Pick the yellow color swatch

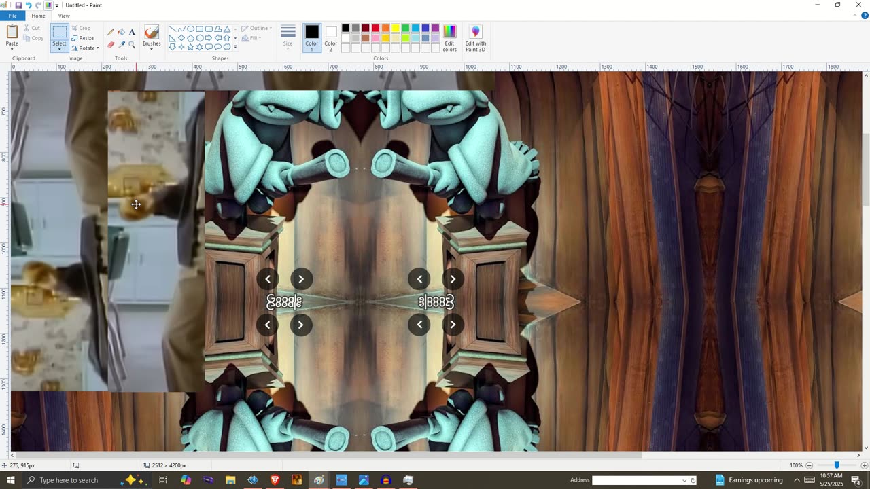point(396,29)
